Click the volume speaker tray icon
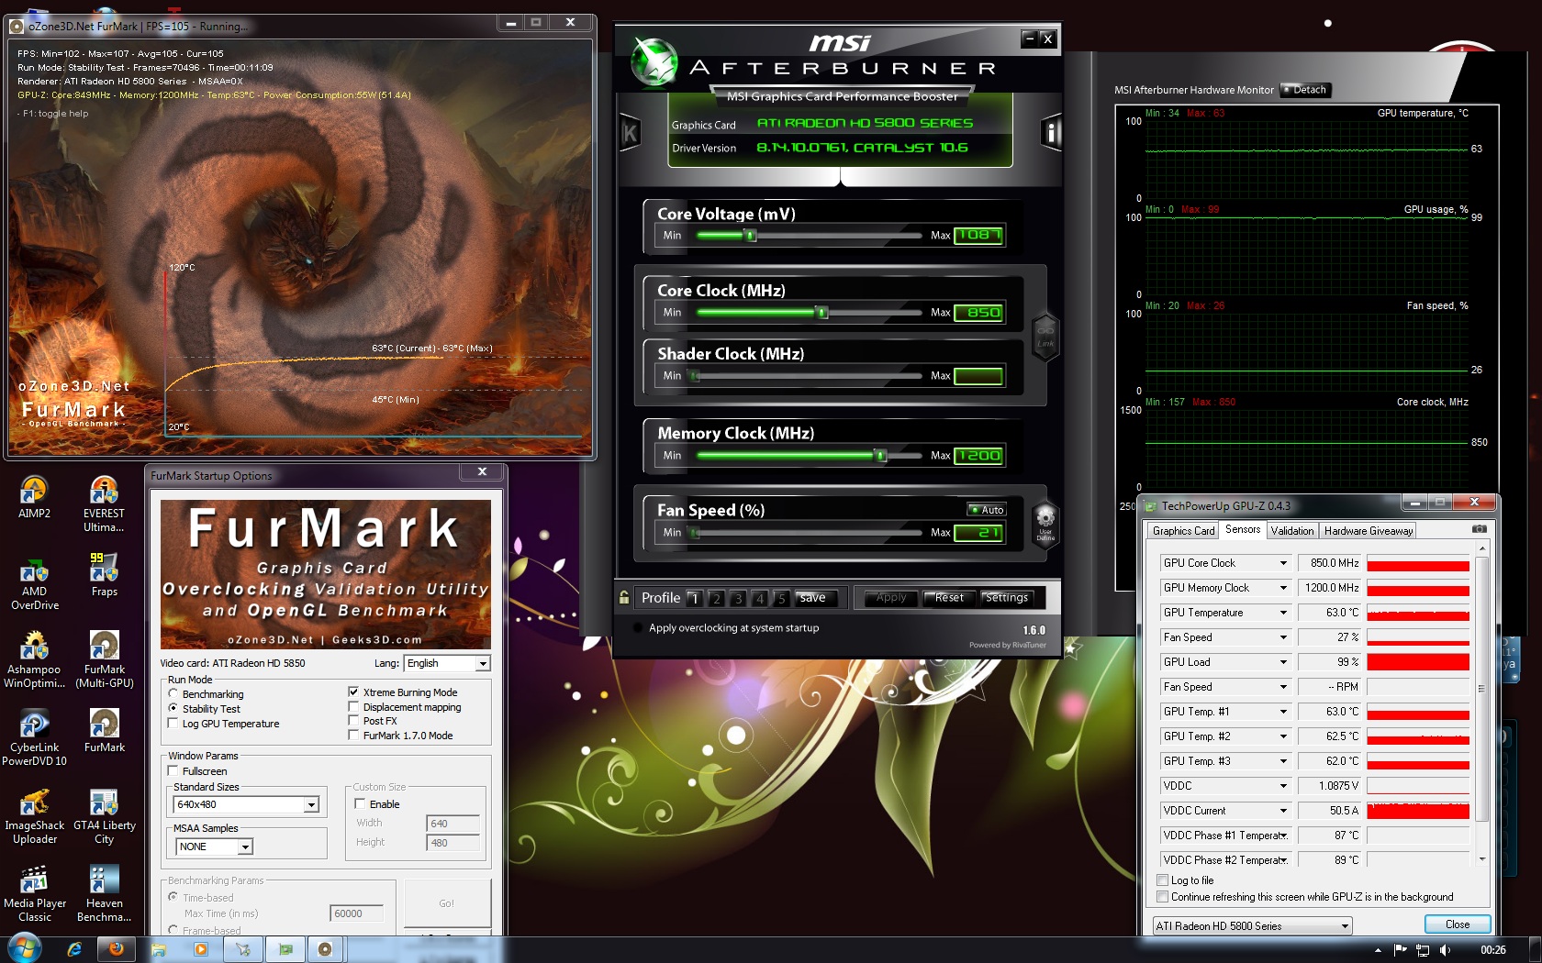 pos(1446,950)
